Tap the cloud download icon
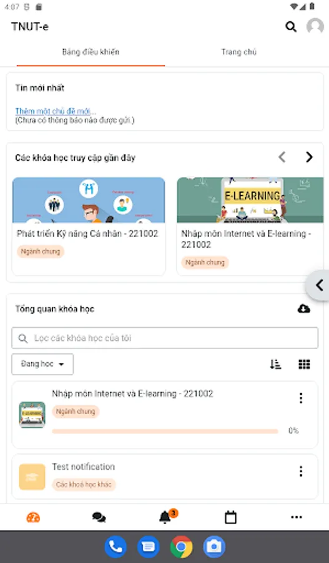 click(303, 308)
